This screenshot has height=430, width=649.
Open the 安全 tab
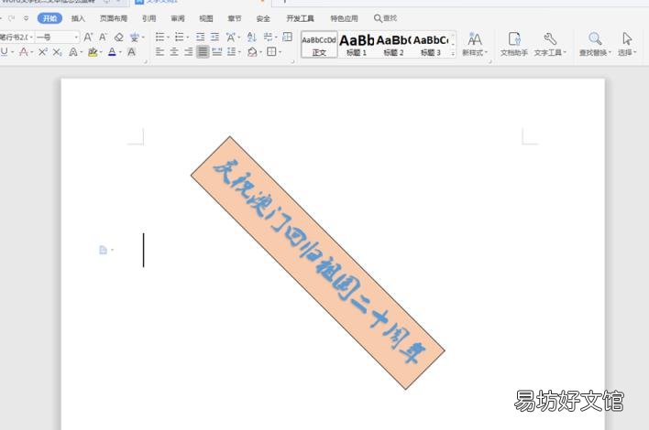[263, 18]
